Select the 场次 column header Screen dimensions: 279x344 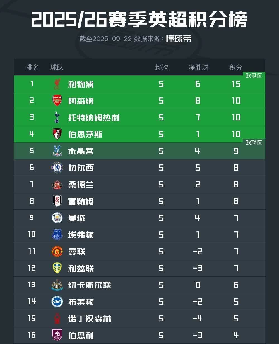point(162,67)
